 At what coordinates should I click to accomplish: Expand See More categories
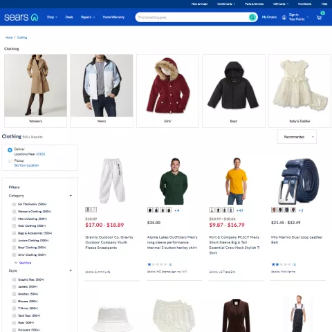[x=23, y=263]
